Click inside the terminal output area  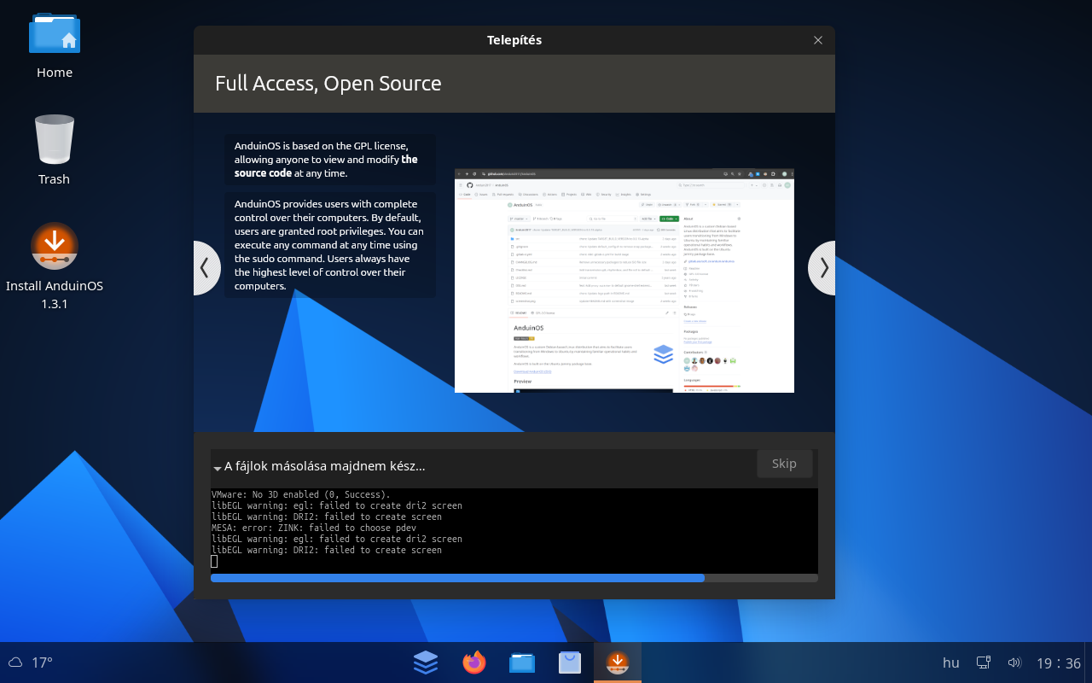pos(514,530)
